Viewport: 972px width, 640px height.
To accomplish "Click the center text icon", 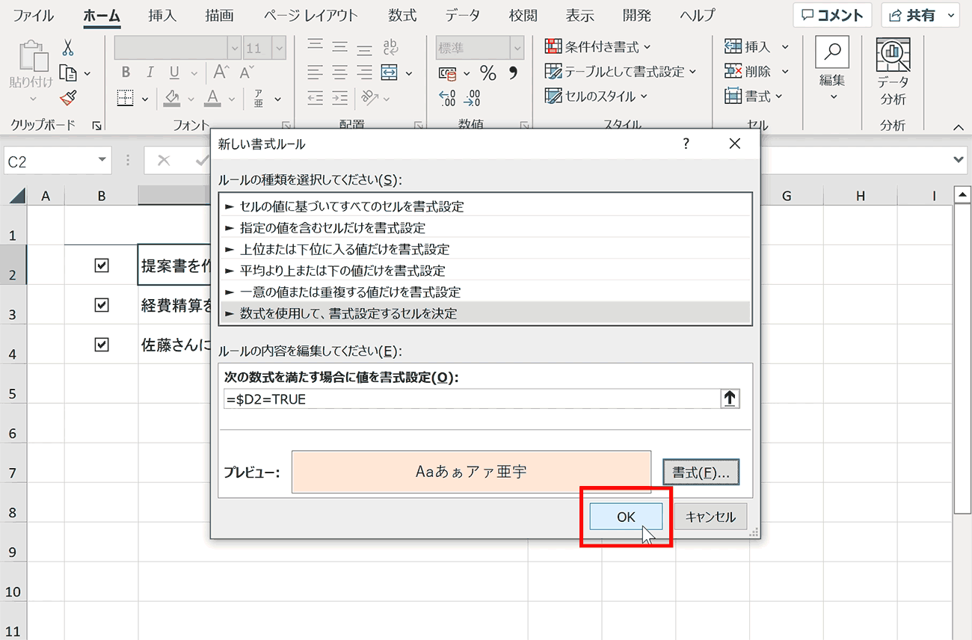I will click(x=340, y=73).
